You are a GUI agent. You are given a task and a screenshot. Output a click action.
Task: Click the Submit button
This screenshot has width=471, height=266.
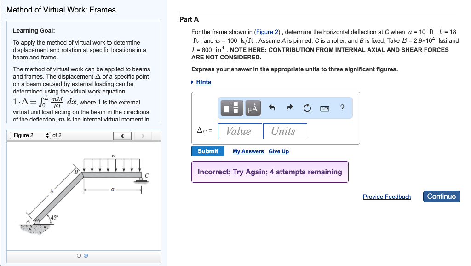[x=208, y=151]
